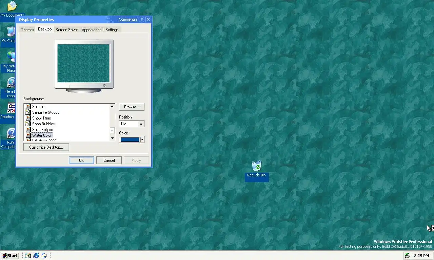Launch Internet Explorer from quick launch
Image resolution: width=434 pixels, height=260 pixels.
tap(36, 256)
